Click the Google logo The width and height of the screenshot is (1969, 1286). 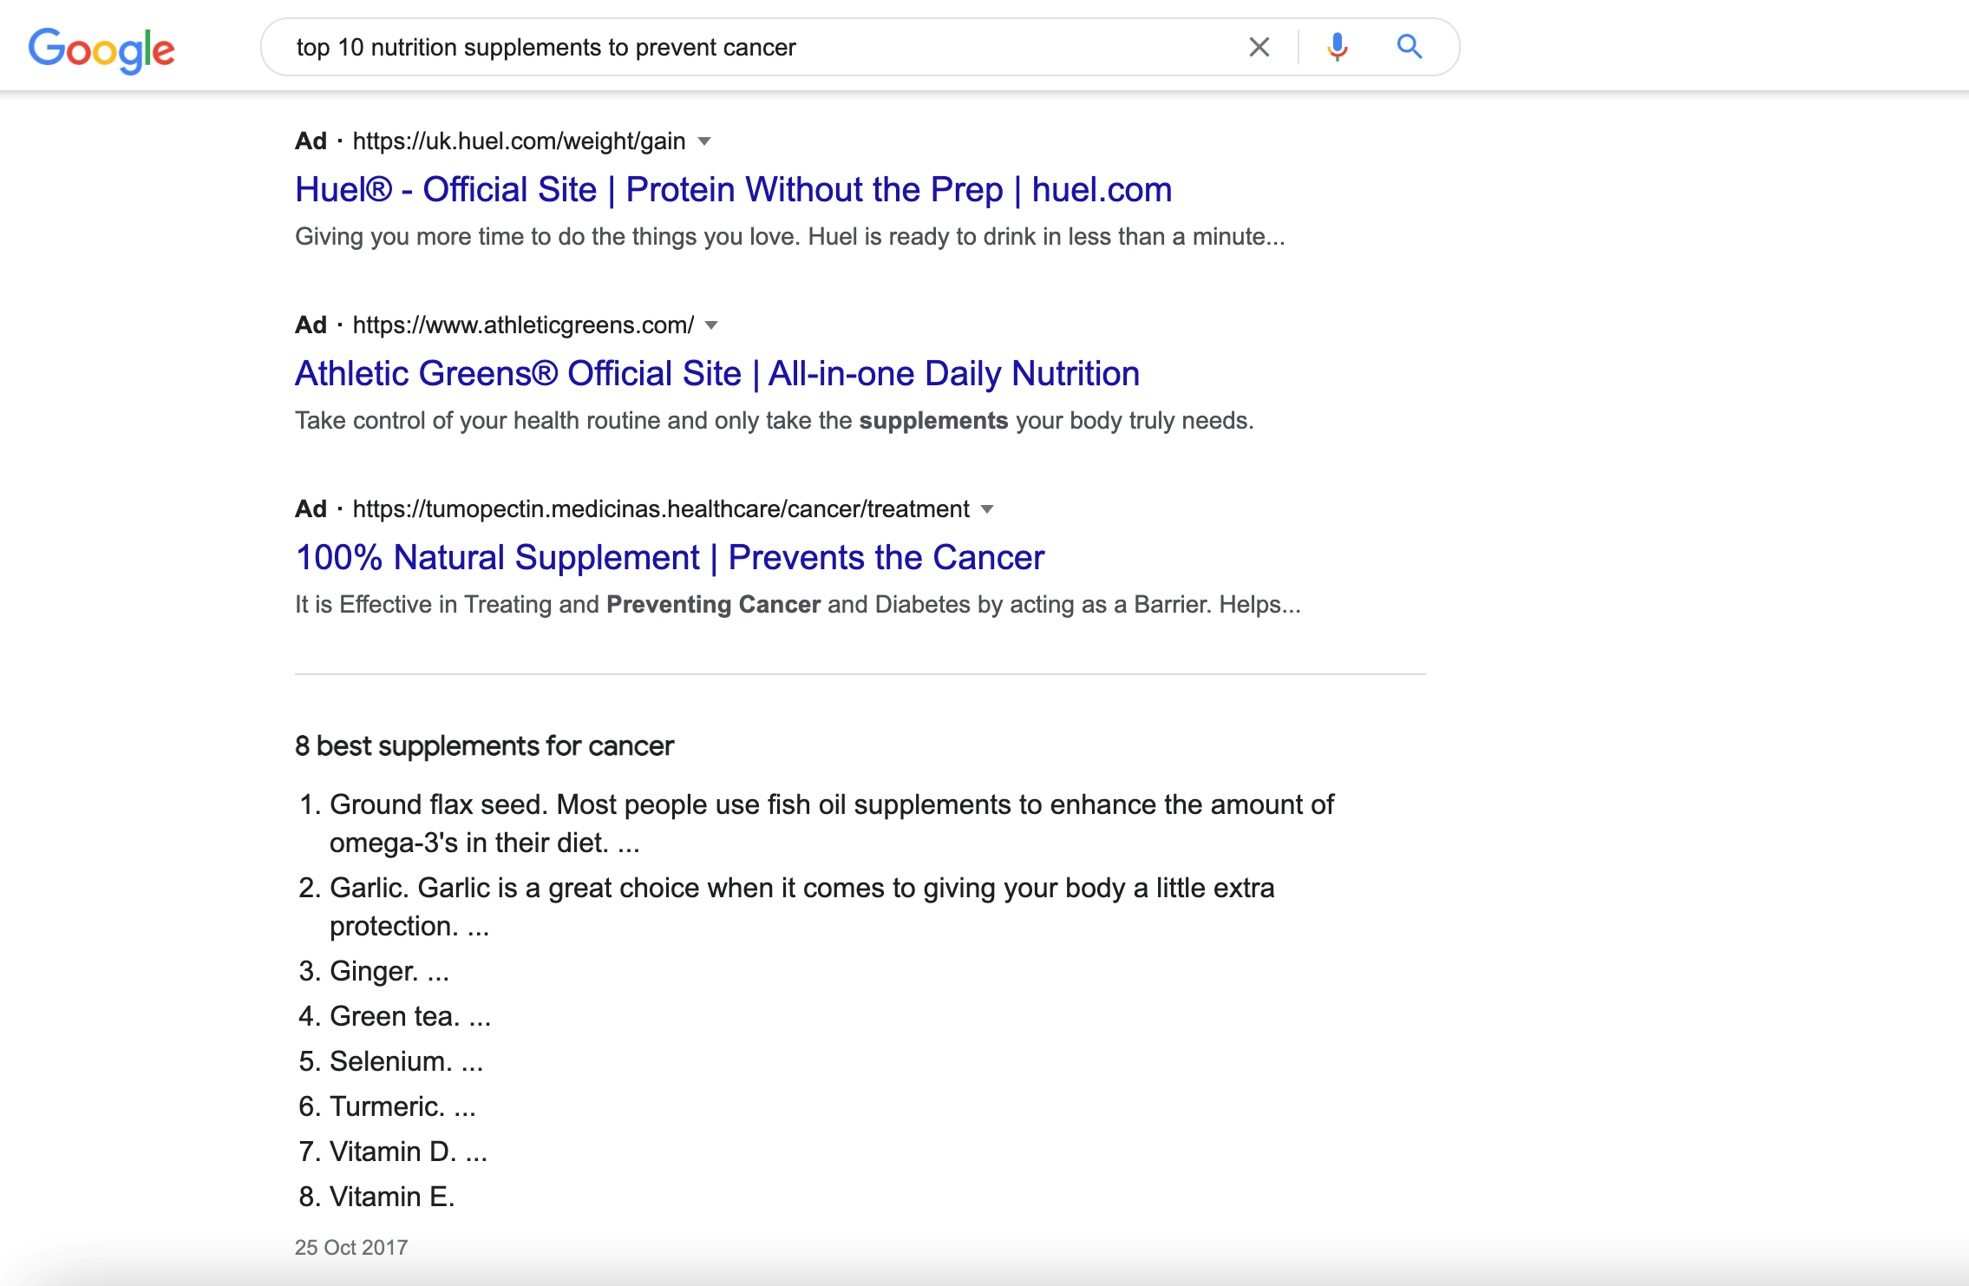point(101,49)
